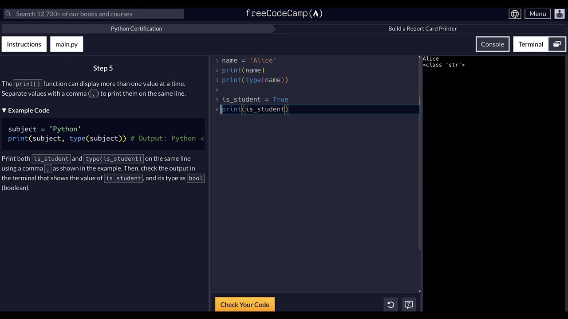Toggle the main.py editor tab
The width and height of the screenshot is (568, 319).
pos(67,44)
